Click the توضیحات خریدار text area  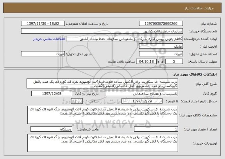[103, 143]
